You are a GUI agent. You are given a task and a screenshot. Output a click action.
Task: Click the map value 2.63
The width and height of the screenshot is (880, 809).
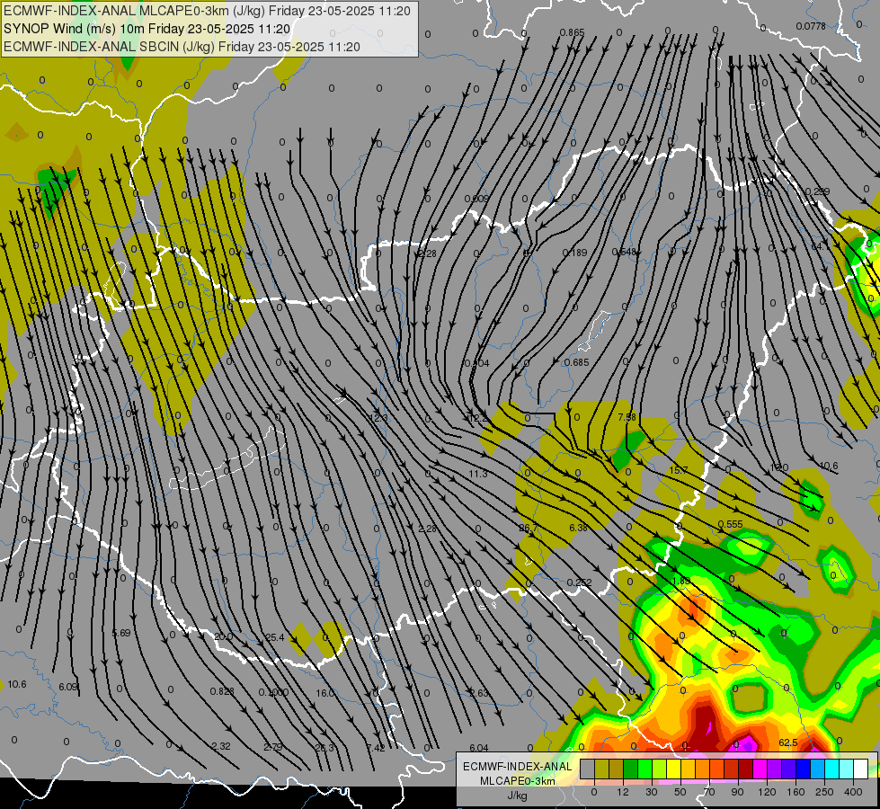point(479,693)
